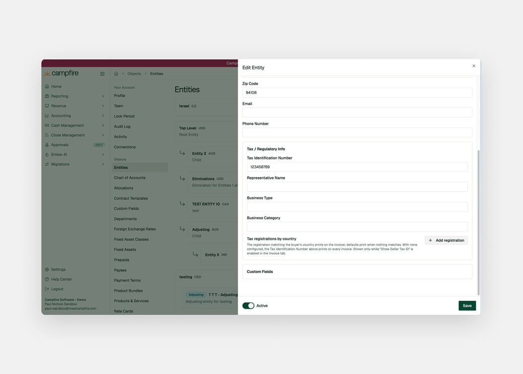
Task: Click the Close Management icon
Action: 47,135
